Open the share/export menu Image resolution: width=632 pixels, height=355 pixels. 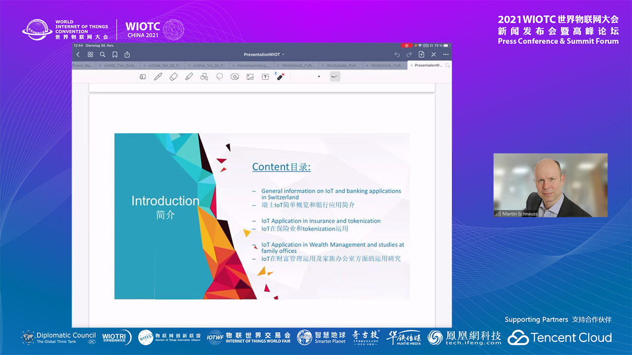tap(127, 55)
